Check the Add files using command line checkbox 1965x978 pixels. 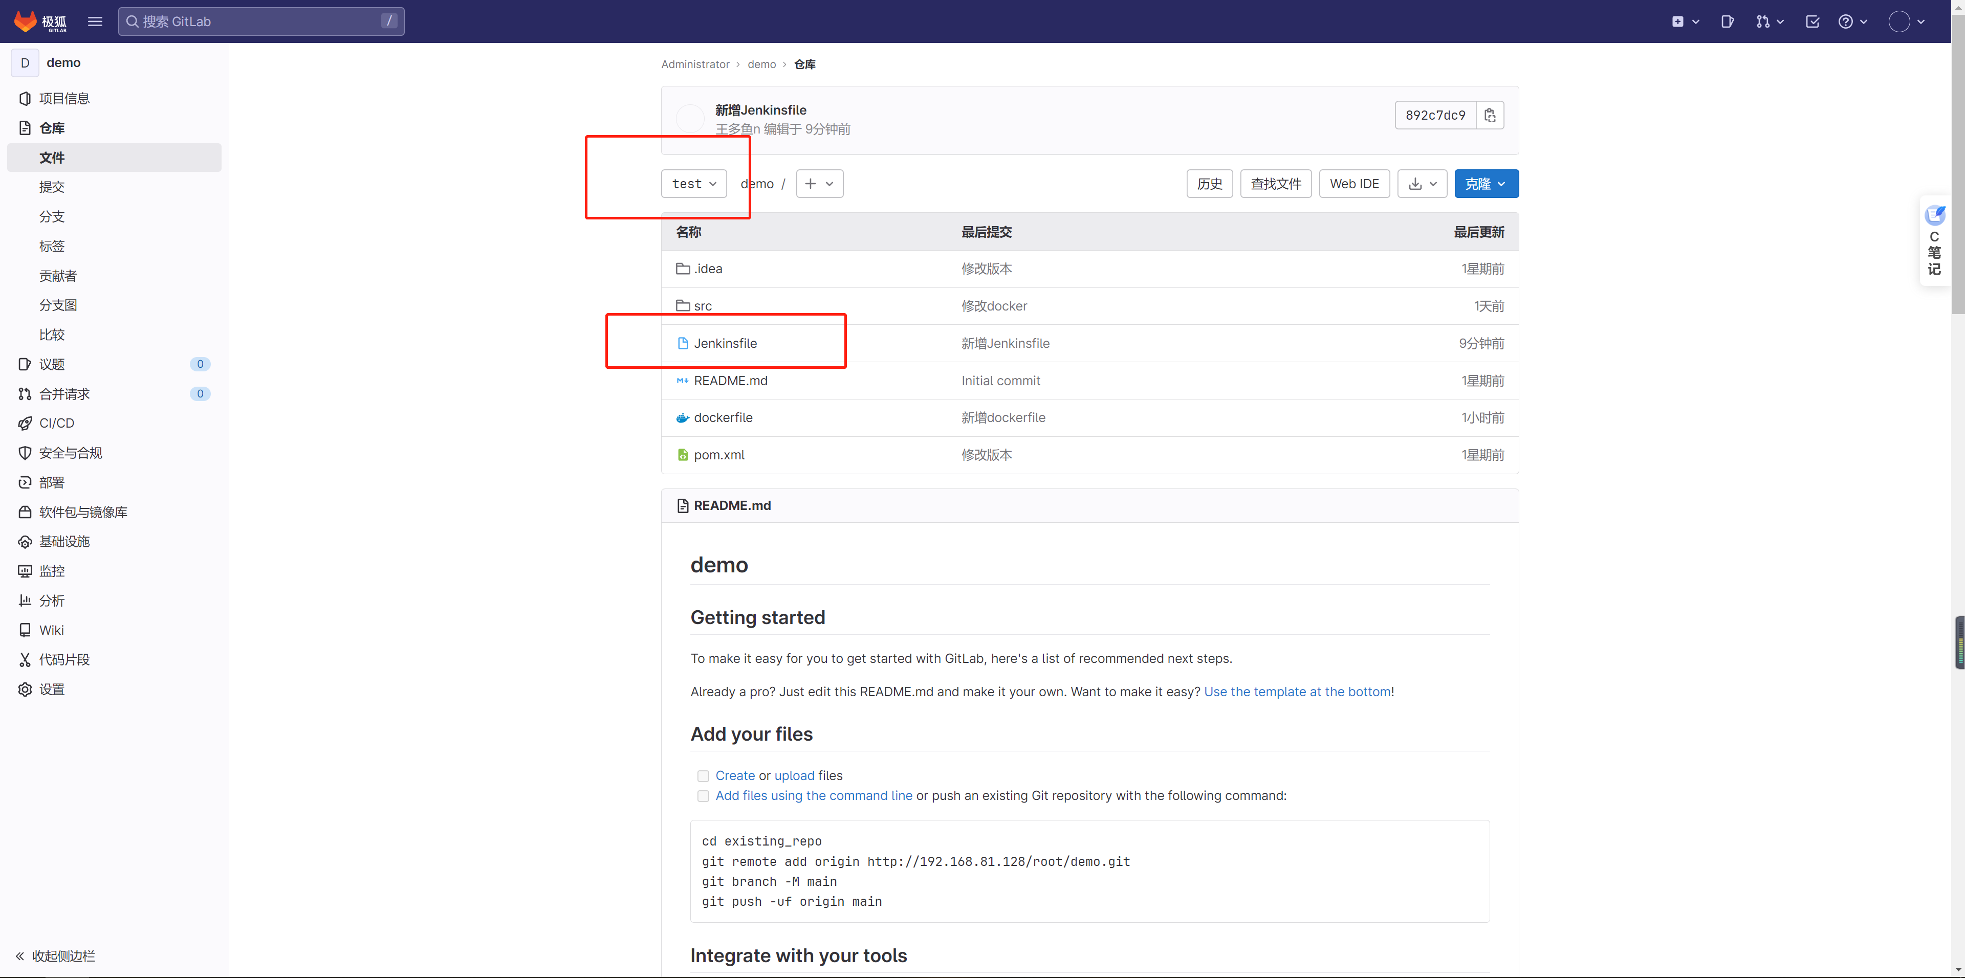[703, 796]
